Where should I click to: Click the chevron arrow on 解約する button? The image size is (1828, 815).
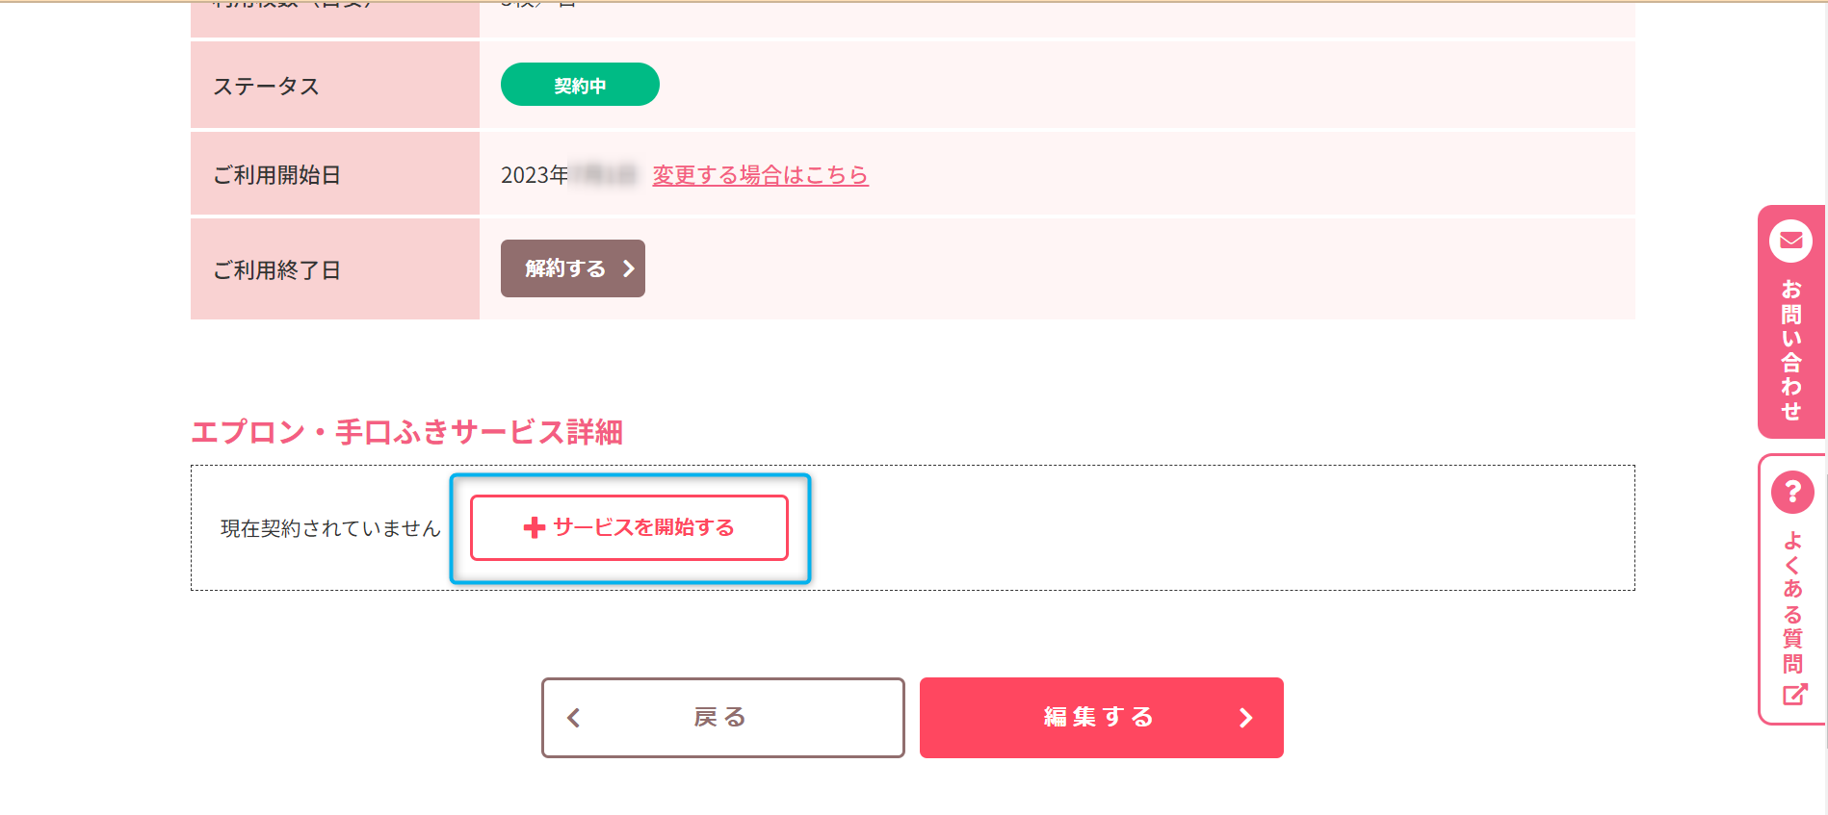[x=628, y=268]
